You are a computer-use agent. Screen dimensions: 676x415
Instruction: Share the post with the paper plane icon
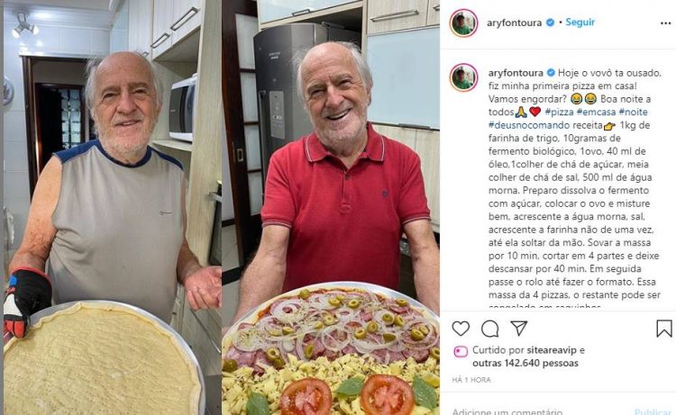[x=519, y=328]
